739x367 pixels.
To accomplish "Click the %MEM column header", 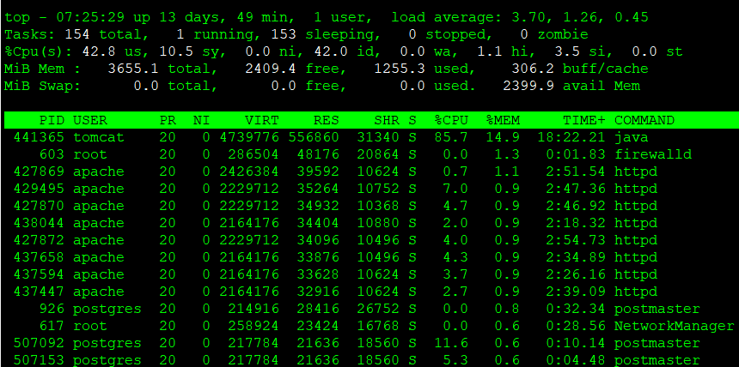I will coord(503,120).
